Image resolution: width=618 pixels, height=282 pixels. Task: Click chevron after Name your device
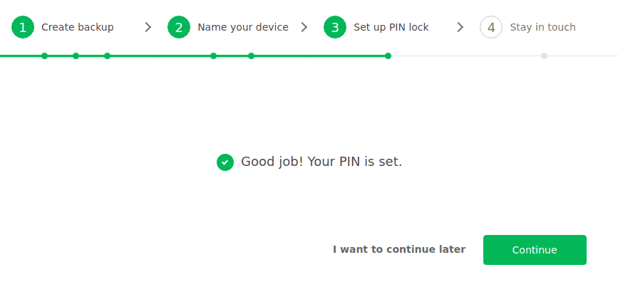click(x=304, y=27)
